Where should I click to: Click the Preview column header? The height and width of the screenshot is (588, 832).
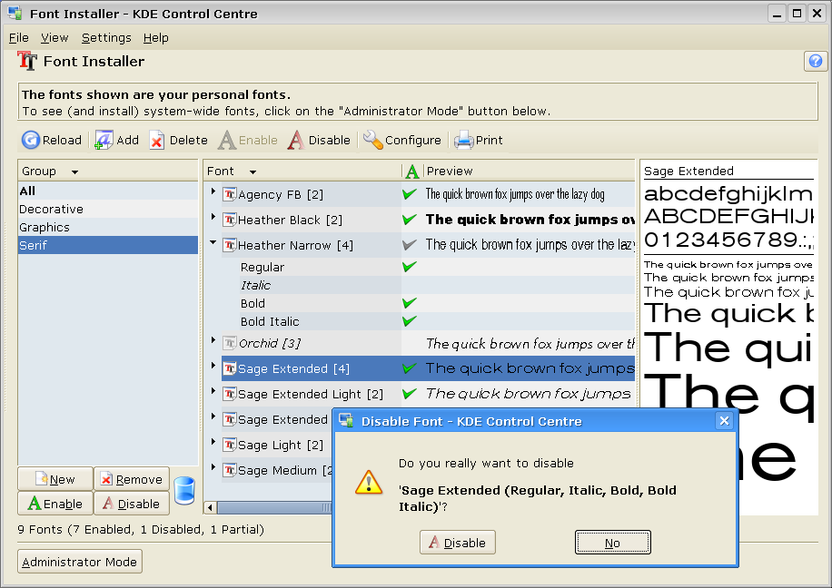point(530,171)
